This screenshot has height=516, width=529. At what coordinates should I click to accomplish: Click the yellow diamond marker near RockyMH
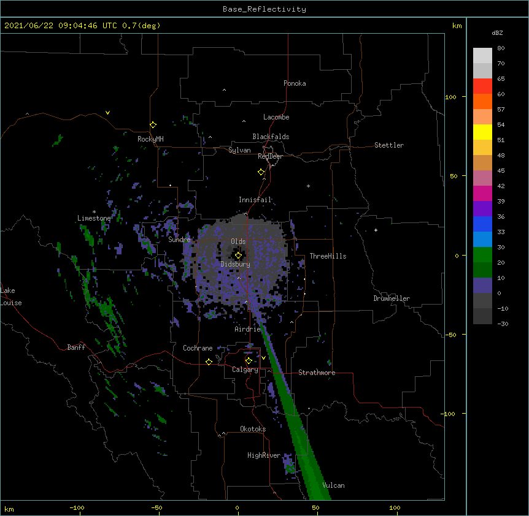[x=153, y=125]
